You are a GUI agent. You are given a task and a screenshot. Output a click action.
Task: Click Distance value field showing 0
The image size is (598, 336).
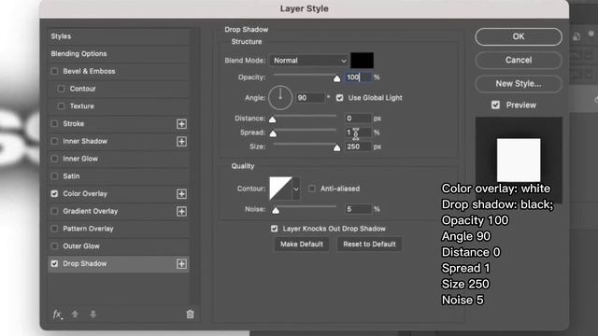(x=358, y=119)
